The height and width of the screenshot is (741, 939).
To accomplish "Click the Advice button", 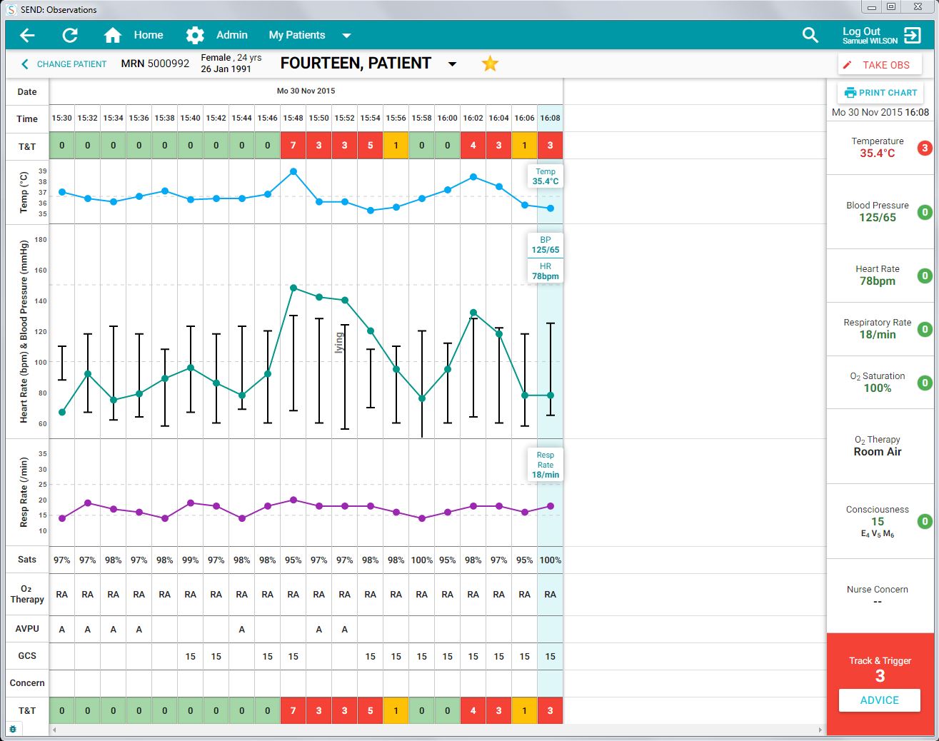I will [x=879, y=700].
